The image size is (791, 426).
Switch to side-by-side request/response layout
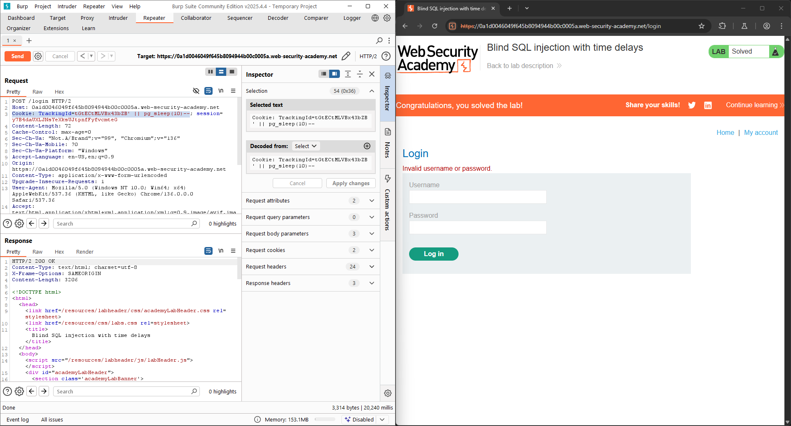(211, 72)
